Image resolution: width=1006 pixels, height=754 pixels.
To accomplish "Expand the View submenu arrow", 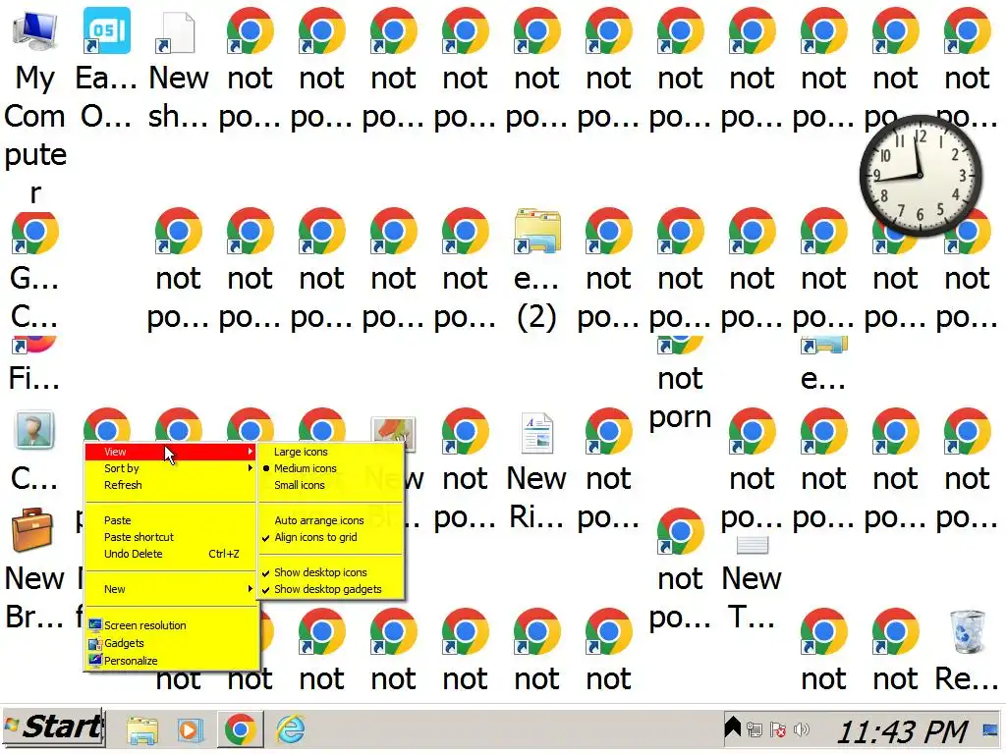I will point(250,452).
